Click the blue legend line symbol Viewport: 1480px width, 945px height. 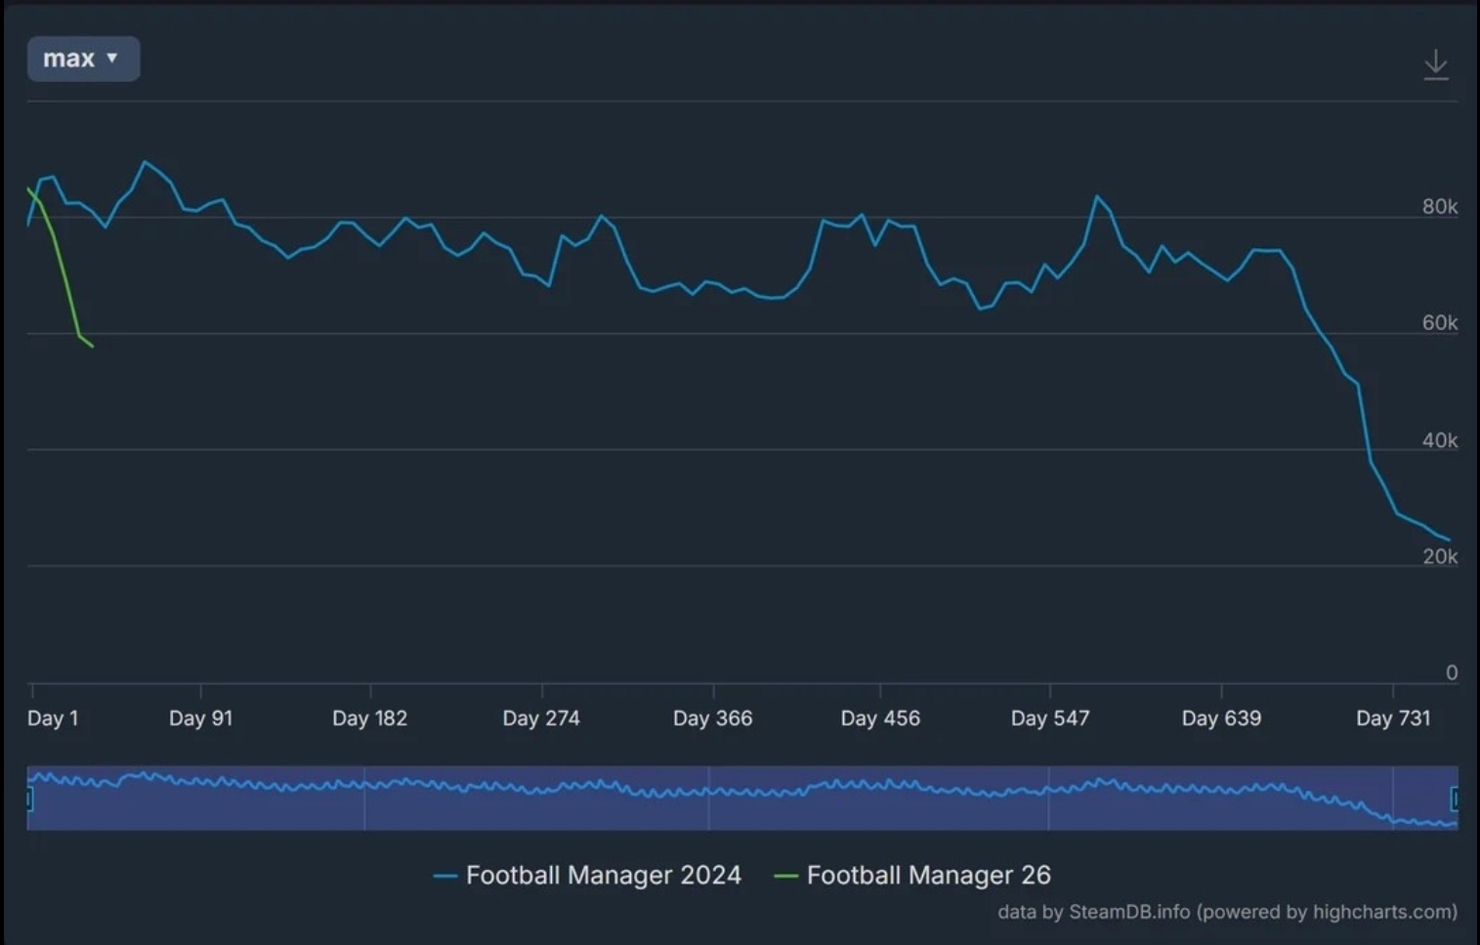click(445, 876)
